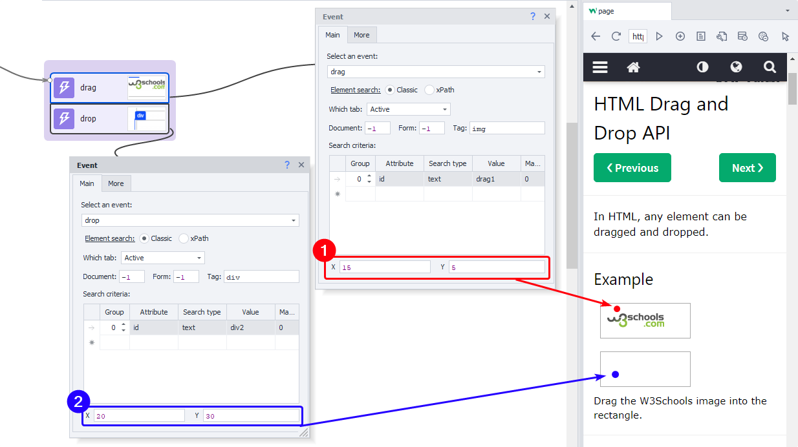Image resolution: width=798 pixels, height=447 pixels.
Task: Choose xPath search in drop Event dialog
Action: pos(184,238)
